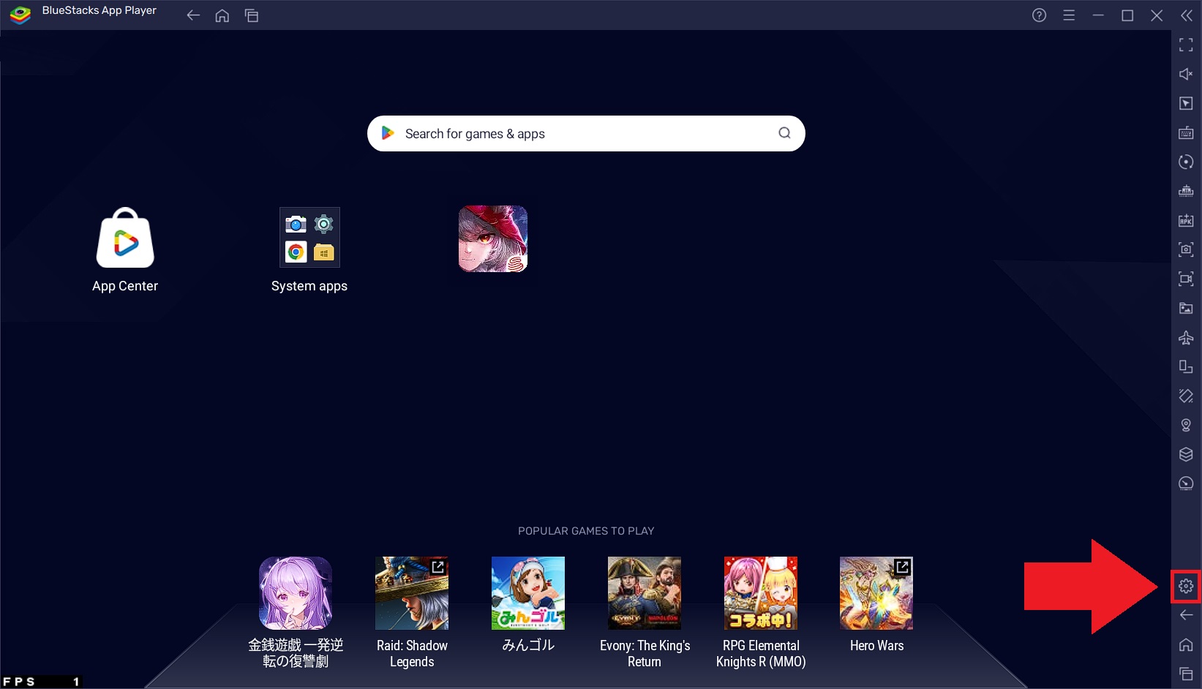The height and width of the screenshot is (689, 1202).
Task: Open the hamburger menu in title bar
Action: tap(1069, 15)
